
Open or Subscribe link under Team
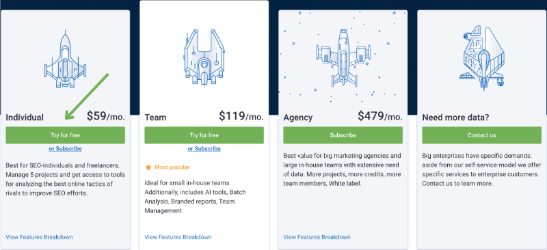pyautogui.click(x=204, y=148)
